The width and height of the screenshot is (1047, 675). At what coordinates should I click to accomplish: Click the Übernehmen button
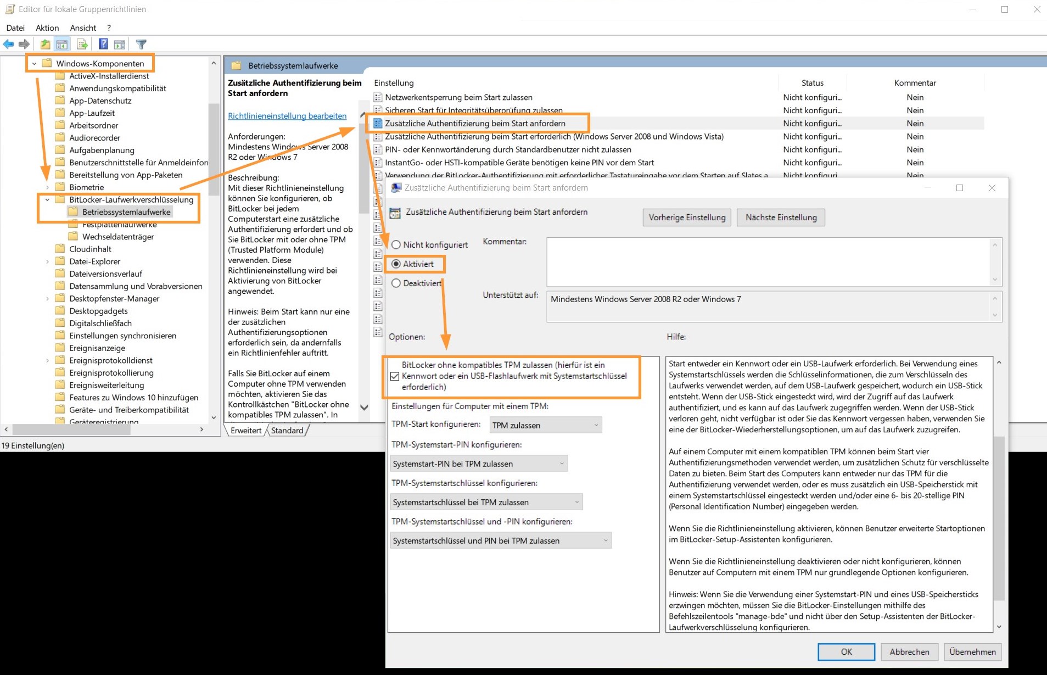point(972,652)
